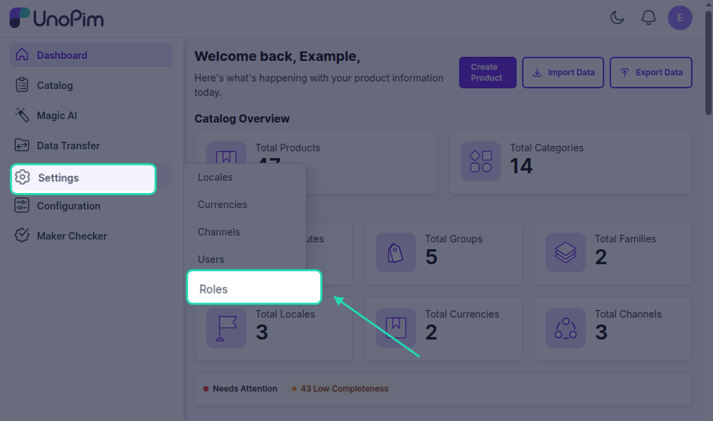Image resolution: width=713 pixels, height=421 pixels.
Task: Open Maker Checker in the sidebar
Action: (x=91, y=235)
